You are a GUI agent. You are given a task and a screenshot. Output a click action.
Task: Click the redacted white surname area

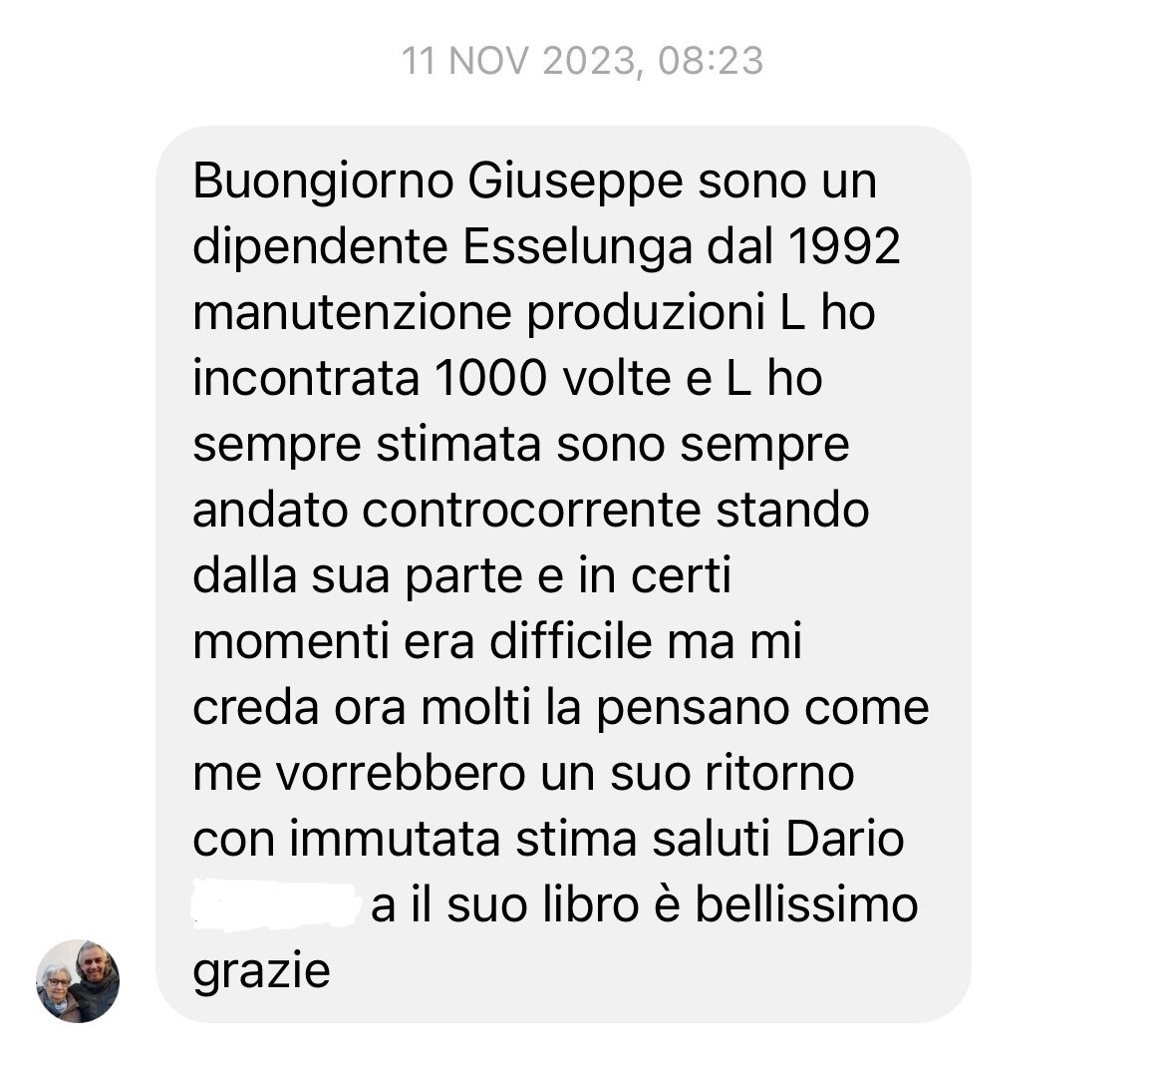point(277,903)
